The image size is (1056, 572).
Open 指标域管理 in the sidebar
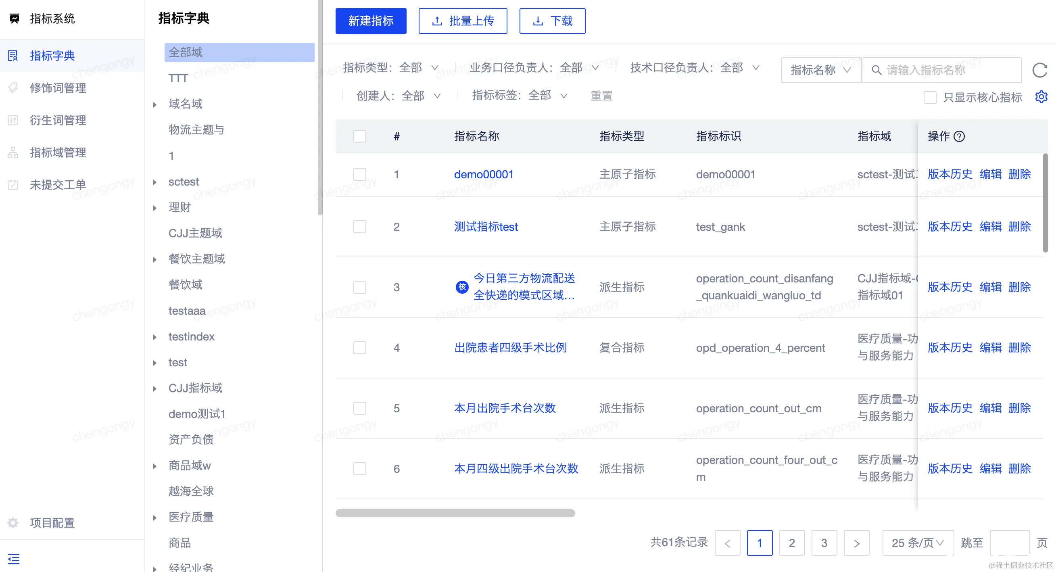58,152
